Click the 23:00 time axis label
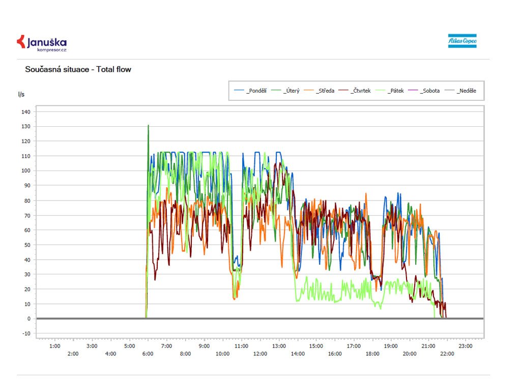The width and height of the screenshot is (521, 391). (x=466, y=346)
